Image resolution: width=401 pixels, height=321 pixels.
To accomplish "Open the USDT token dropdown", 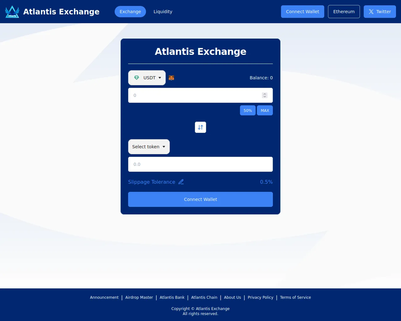I will pyautogui.click(x=147, y=78).
